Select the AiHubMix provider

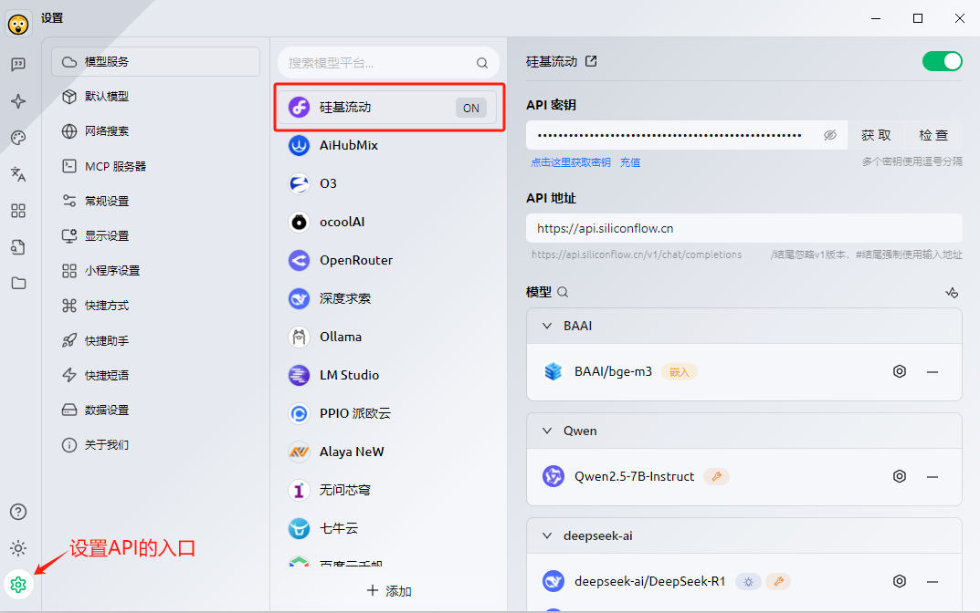(x=387, y=145)
